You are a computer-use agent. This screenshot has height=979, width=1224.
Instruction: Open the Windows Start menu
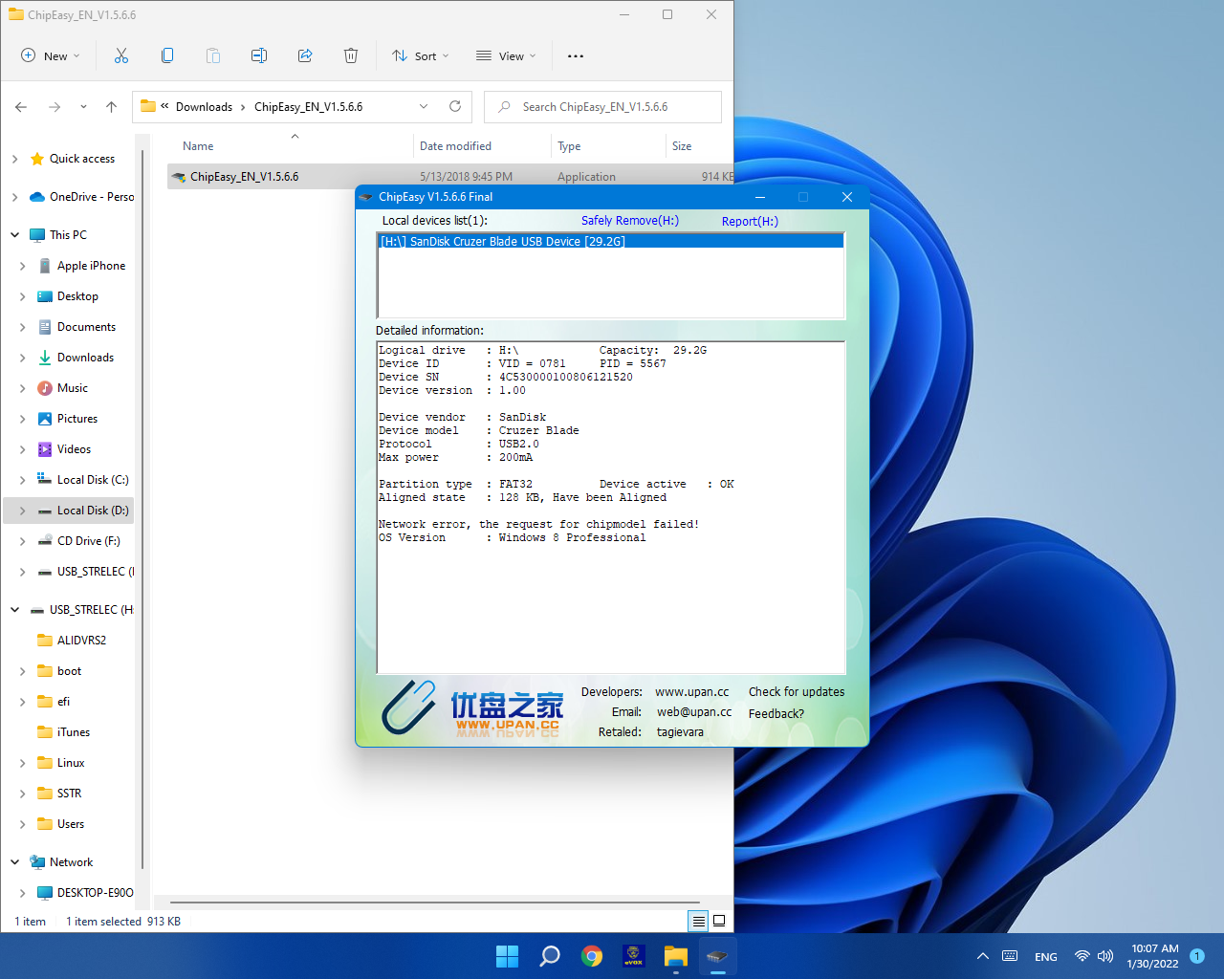tap(508, 956)
